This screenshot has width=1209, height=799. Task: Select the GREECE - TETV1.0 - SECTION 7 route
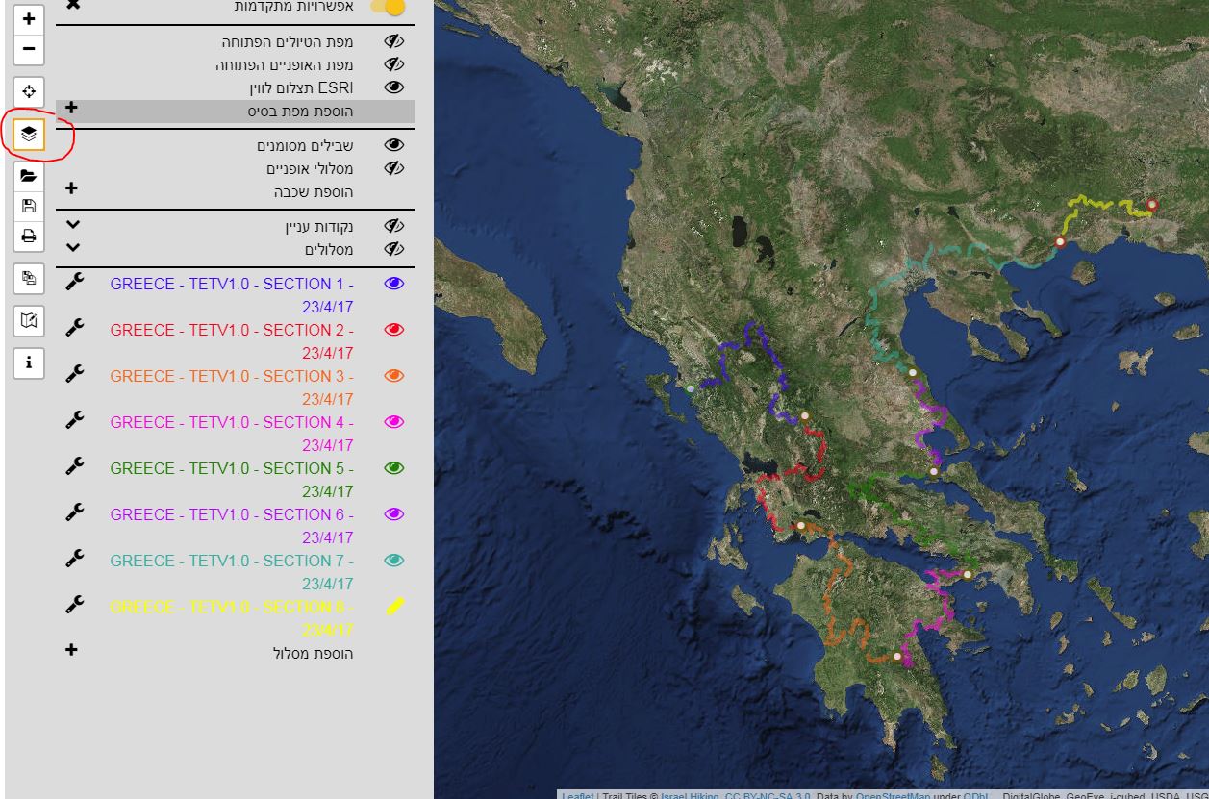[x=231, y=562]
